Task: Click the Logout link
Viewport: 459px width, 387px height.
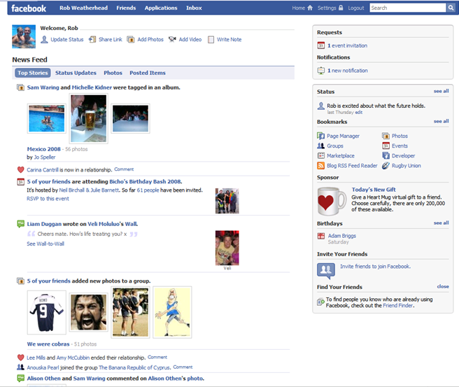Action: click(356, 8)
